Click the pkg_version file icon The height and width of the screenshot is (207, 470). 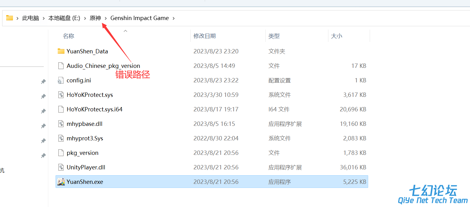(61, 153)
